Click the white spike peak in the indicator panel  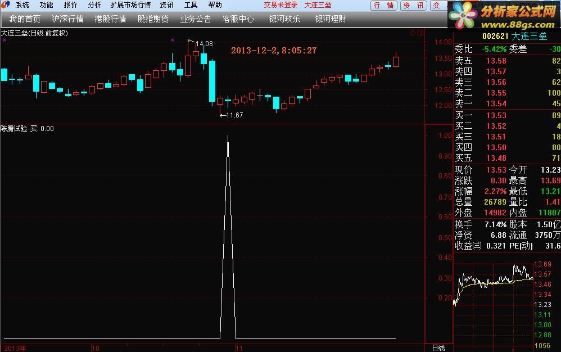point(228,136)
